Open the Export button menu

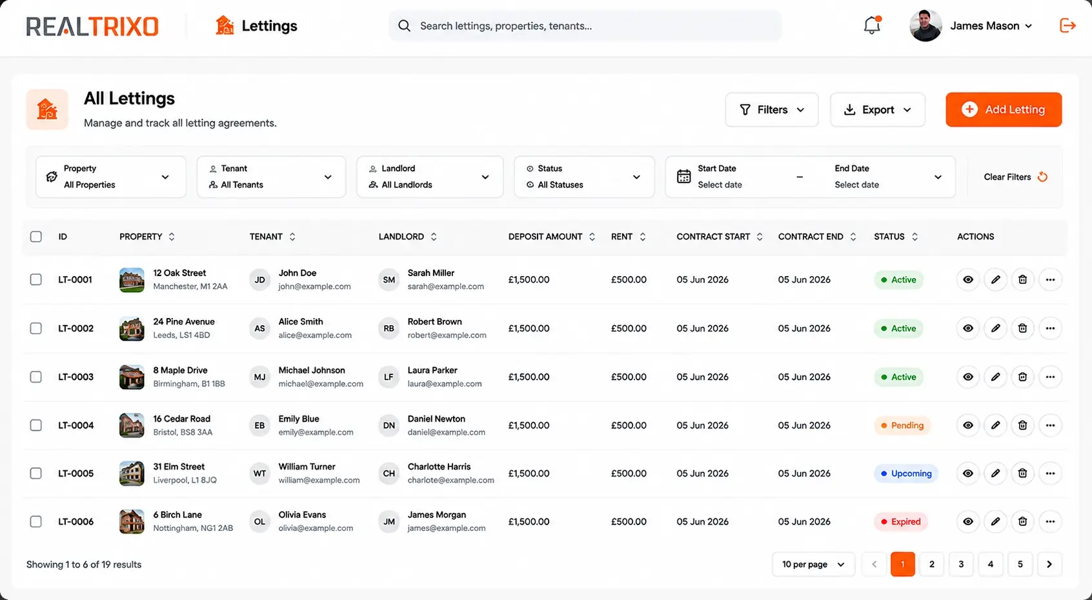pyautogui.click(x=878, y=110)
